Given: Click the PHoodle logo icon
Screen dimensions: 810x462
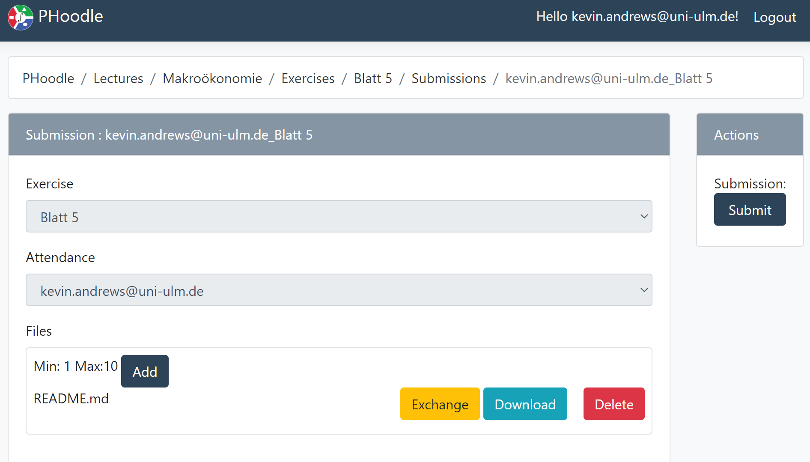Looking at the screenshot, I should pos(21,17).
